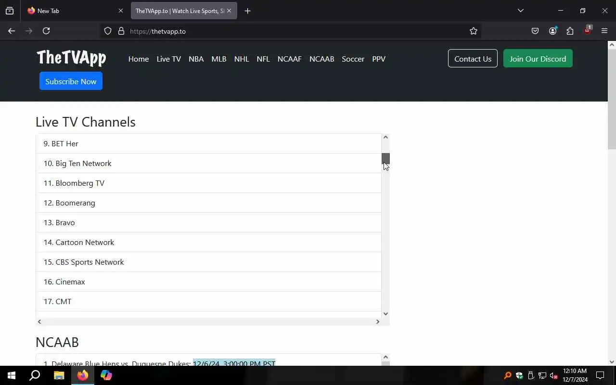This screenshot has width=616, height=385.
Task: Click the Subscribe Now button
Action: 71,81
